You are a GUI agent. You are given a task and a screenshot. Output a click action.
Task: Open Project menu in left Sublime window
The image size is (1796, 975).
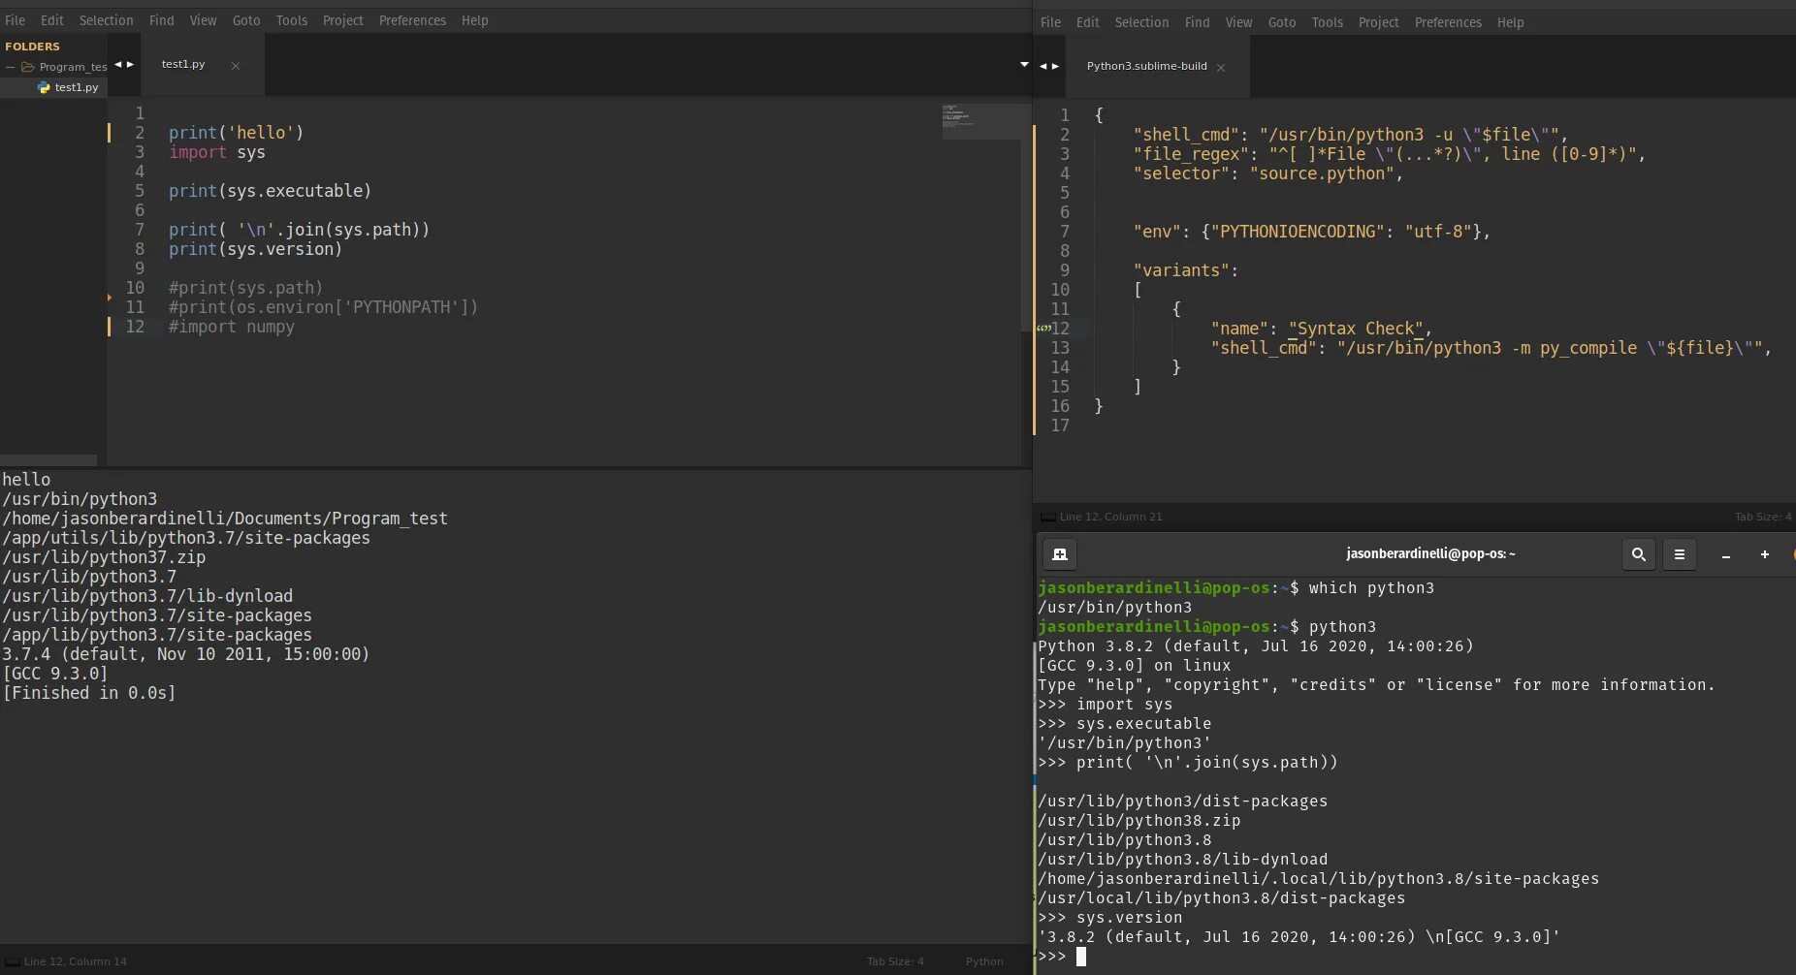click(x=342, y=20)
